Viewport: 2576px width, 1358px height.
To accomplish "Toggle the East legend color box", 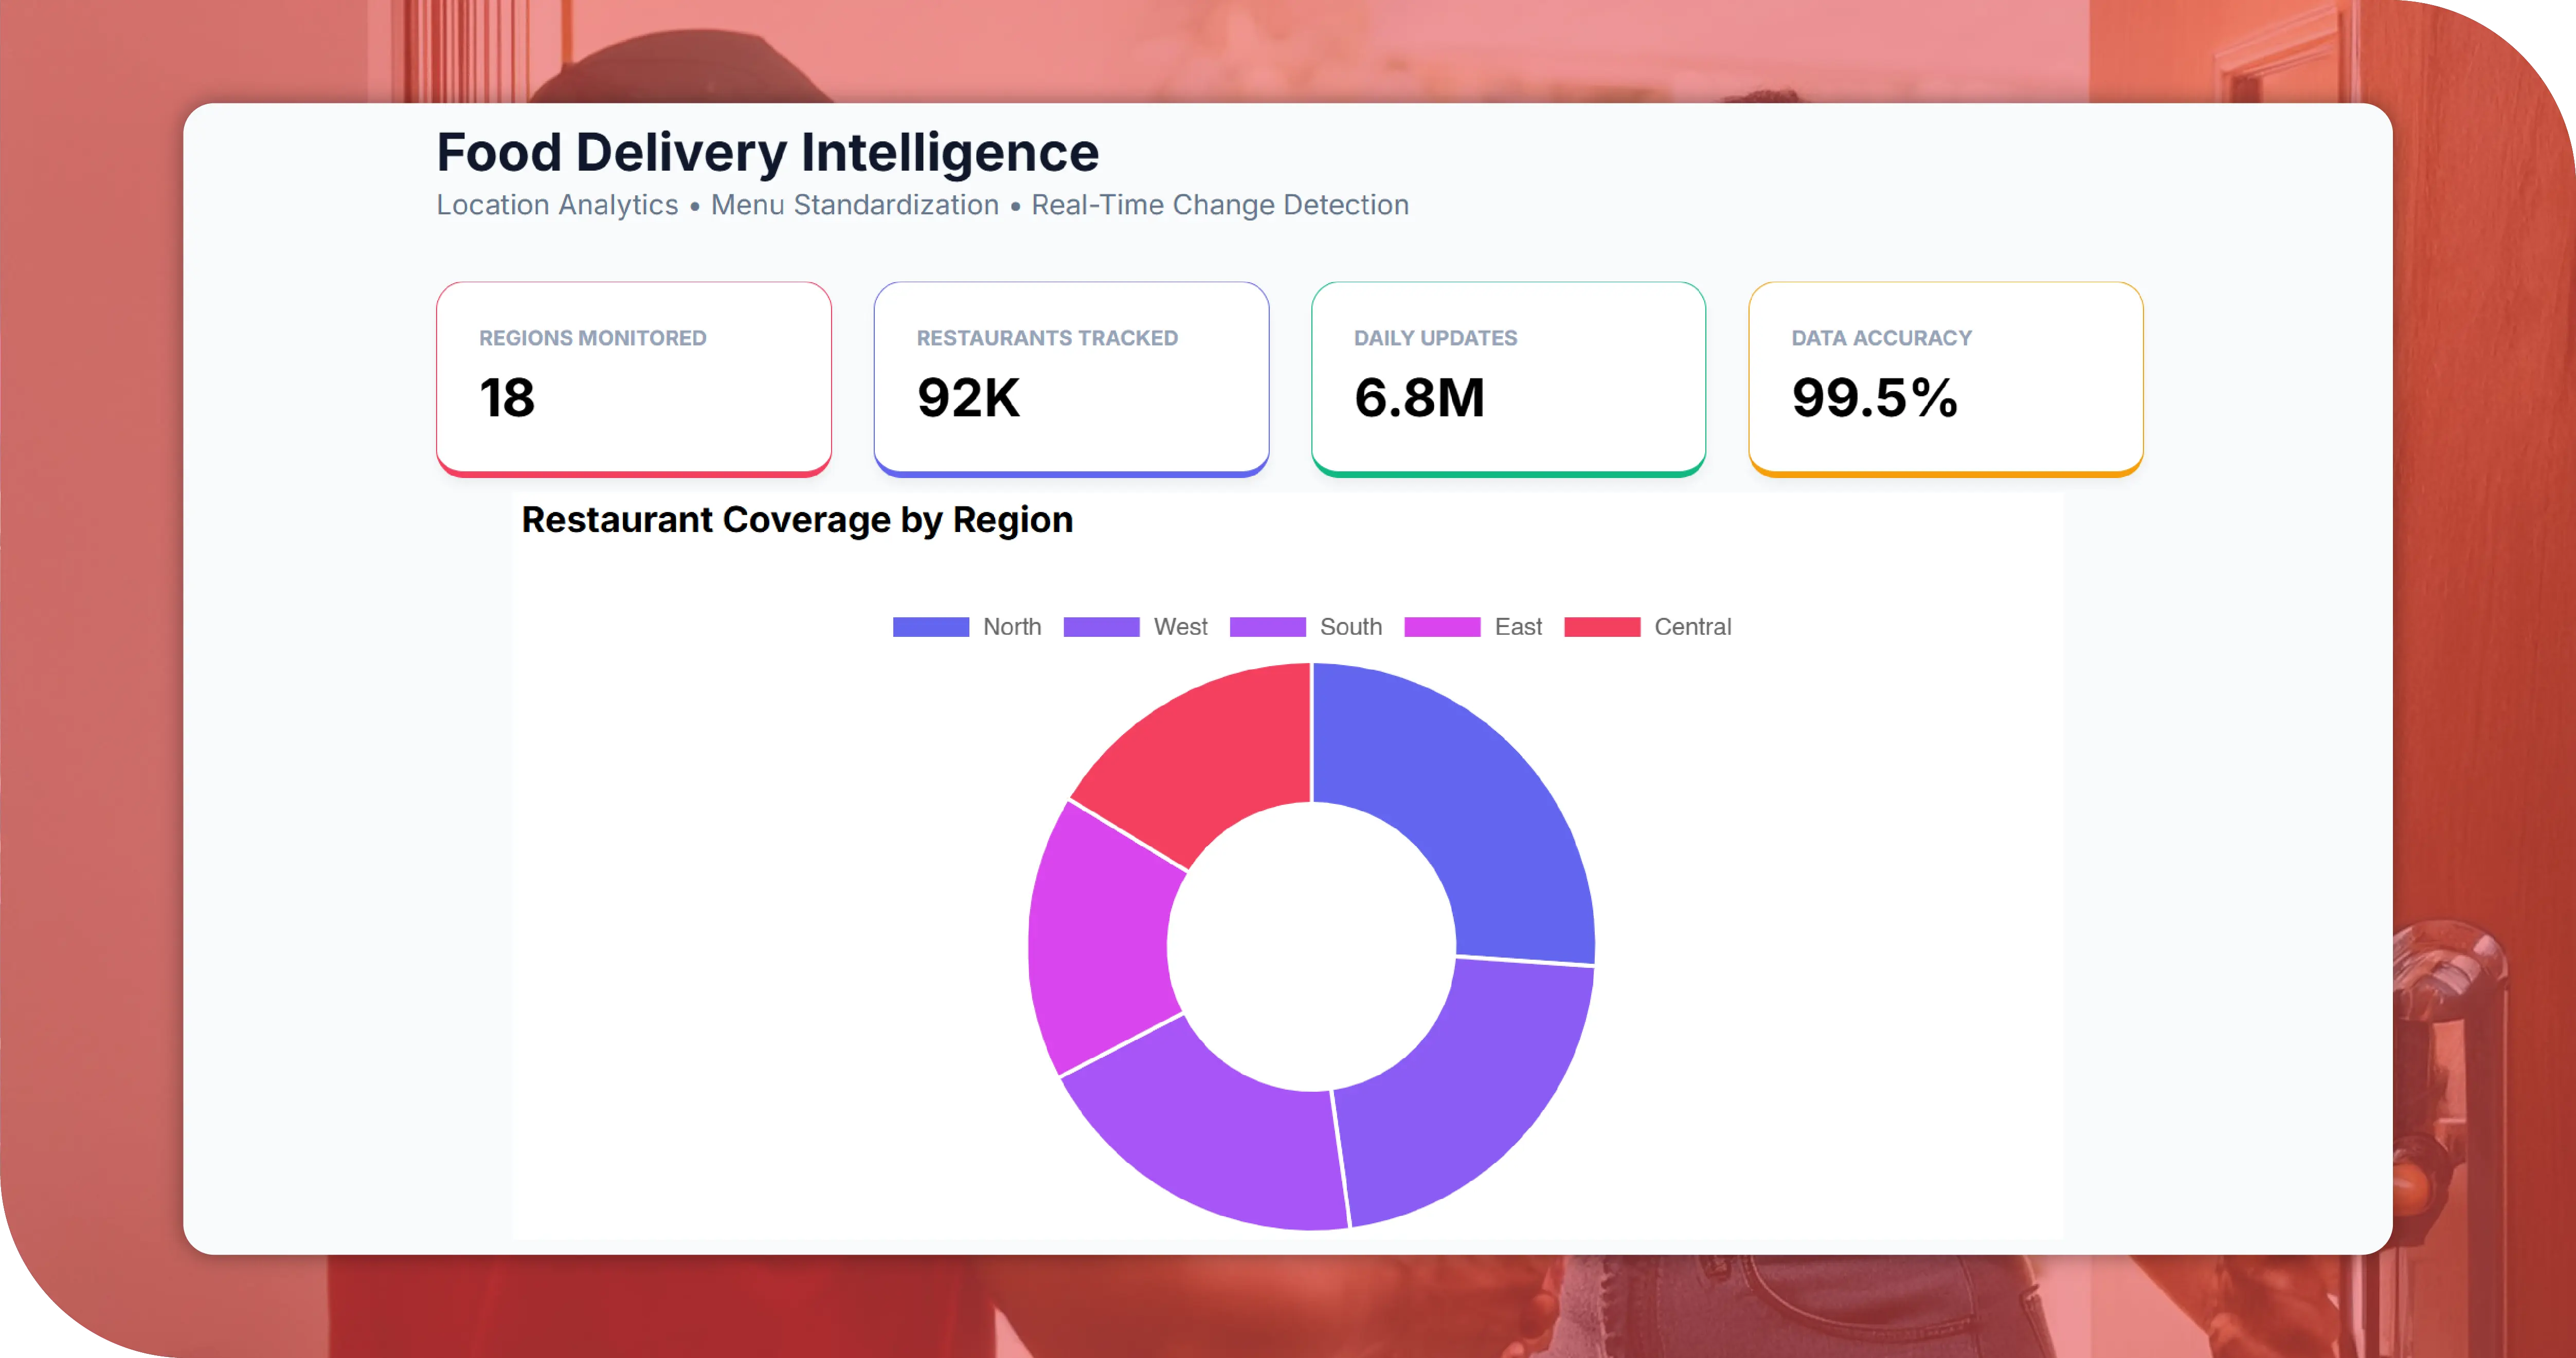I will click(1442, 627).
